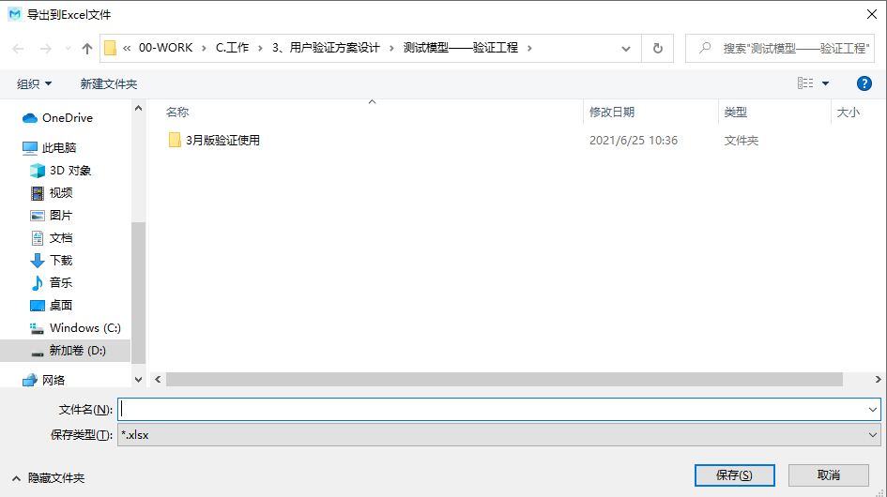The image size is (887, 497).
Task: Go up one folder level
Action: [x=87, y=49]
